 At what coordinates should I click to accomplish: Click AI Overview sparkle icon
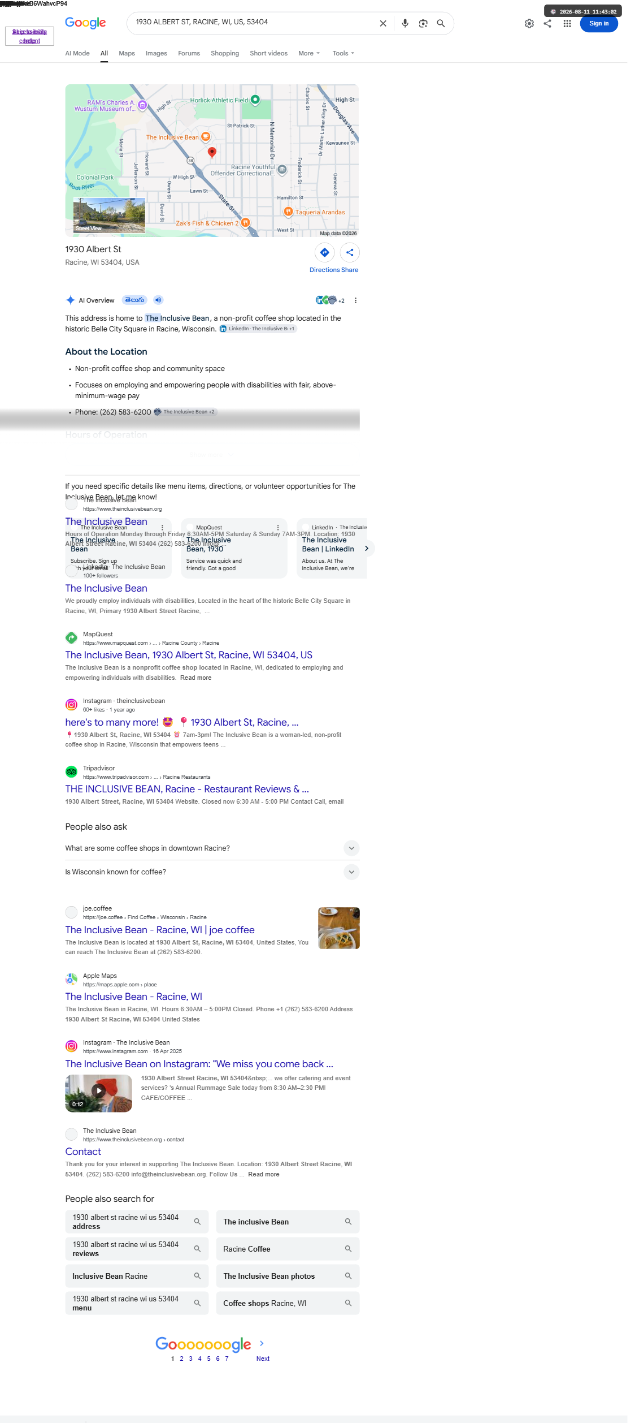pos(71,300)
